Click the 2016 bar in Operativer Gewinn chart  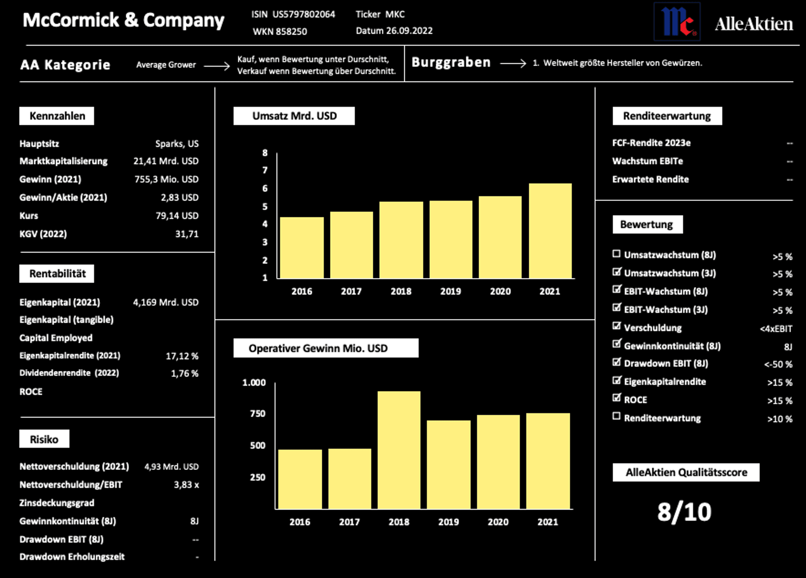point(300,479)
